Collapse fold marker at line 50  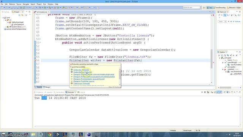click(40, 39)
